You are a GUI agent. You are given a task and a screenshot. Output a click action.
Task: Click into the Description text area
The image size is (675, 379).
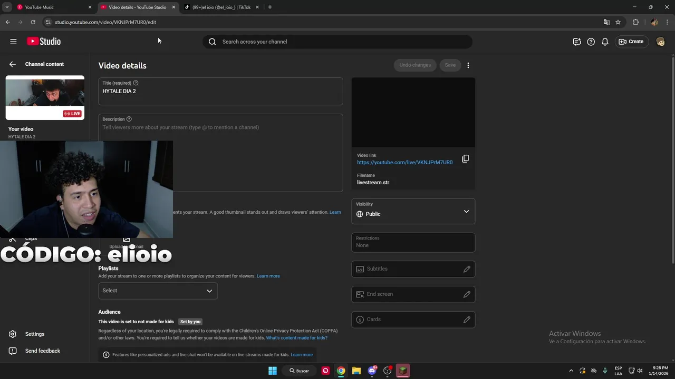pyautogui.click(x=220, y=153)
